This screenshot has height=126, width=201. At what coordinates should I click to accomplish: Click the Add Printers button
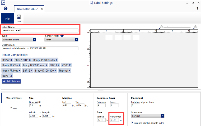(11, 81)
